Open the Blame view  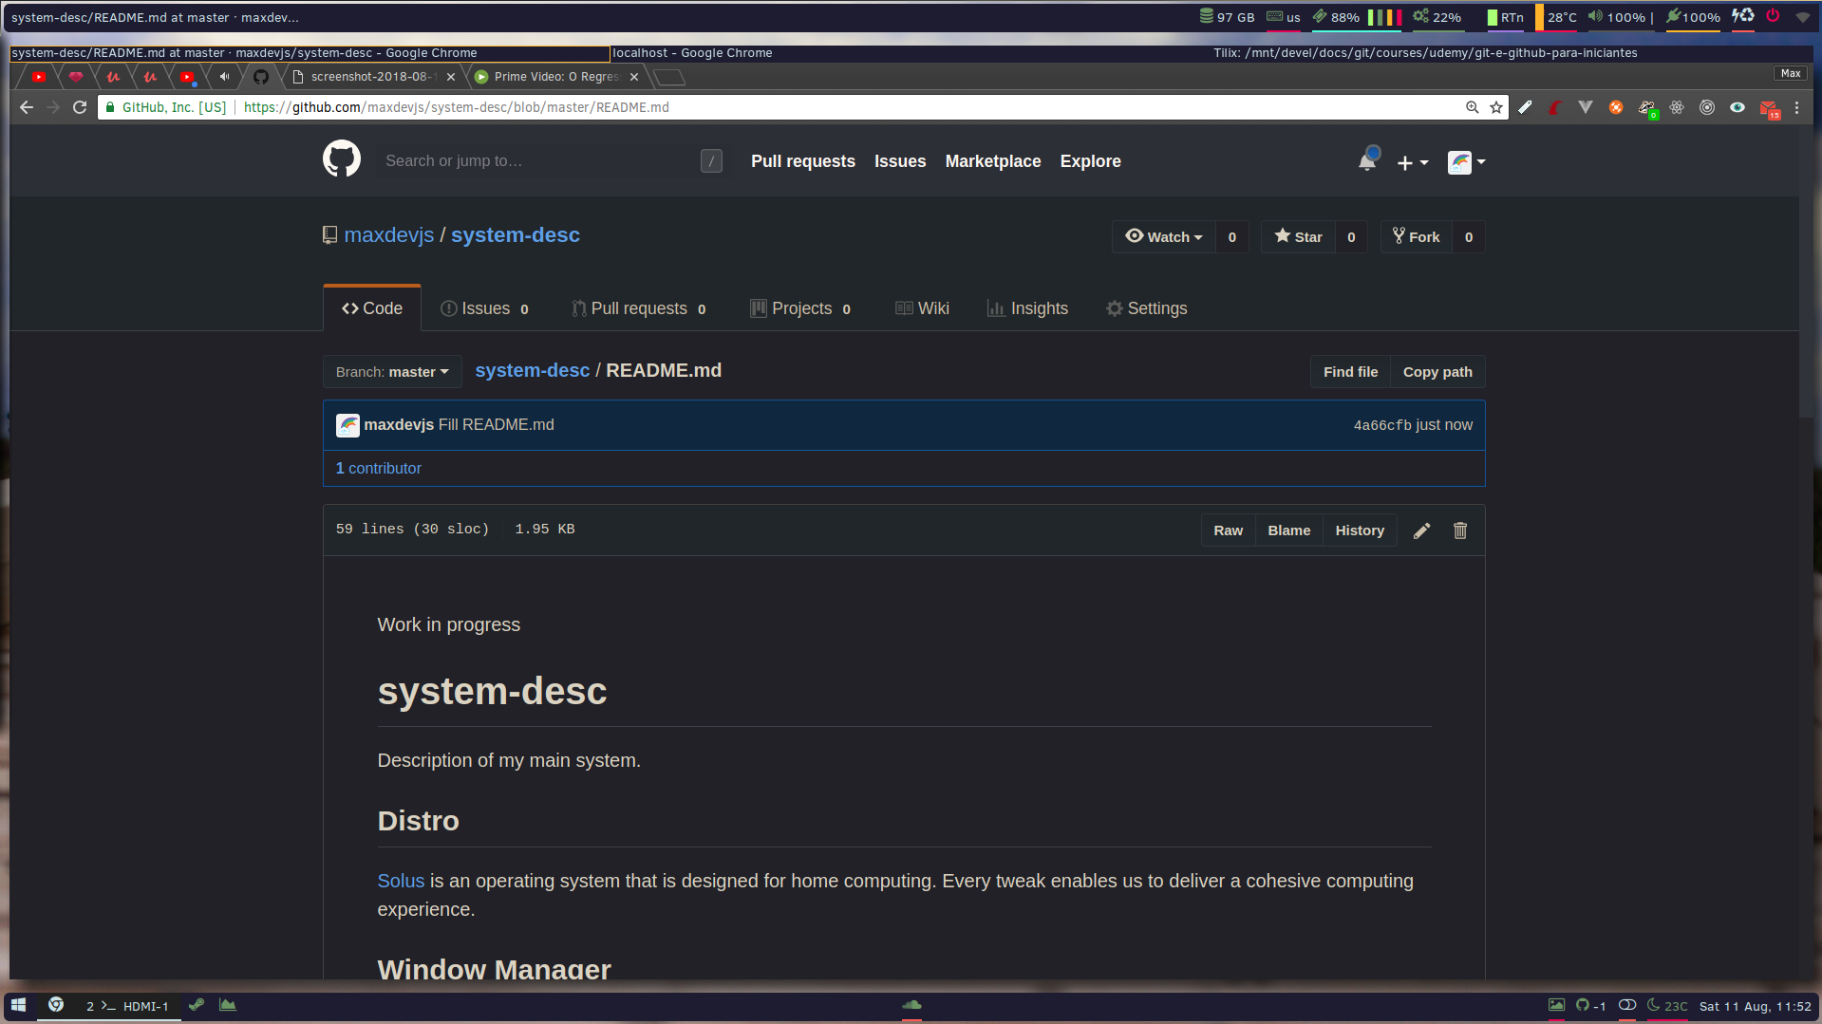1288,531
